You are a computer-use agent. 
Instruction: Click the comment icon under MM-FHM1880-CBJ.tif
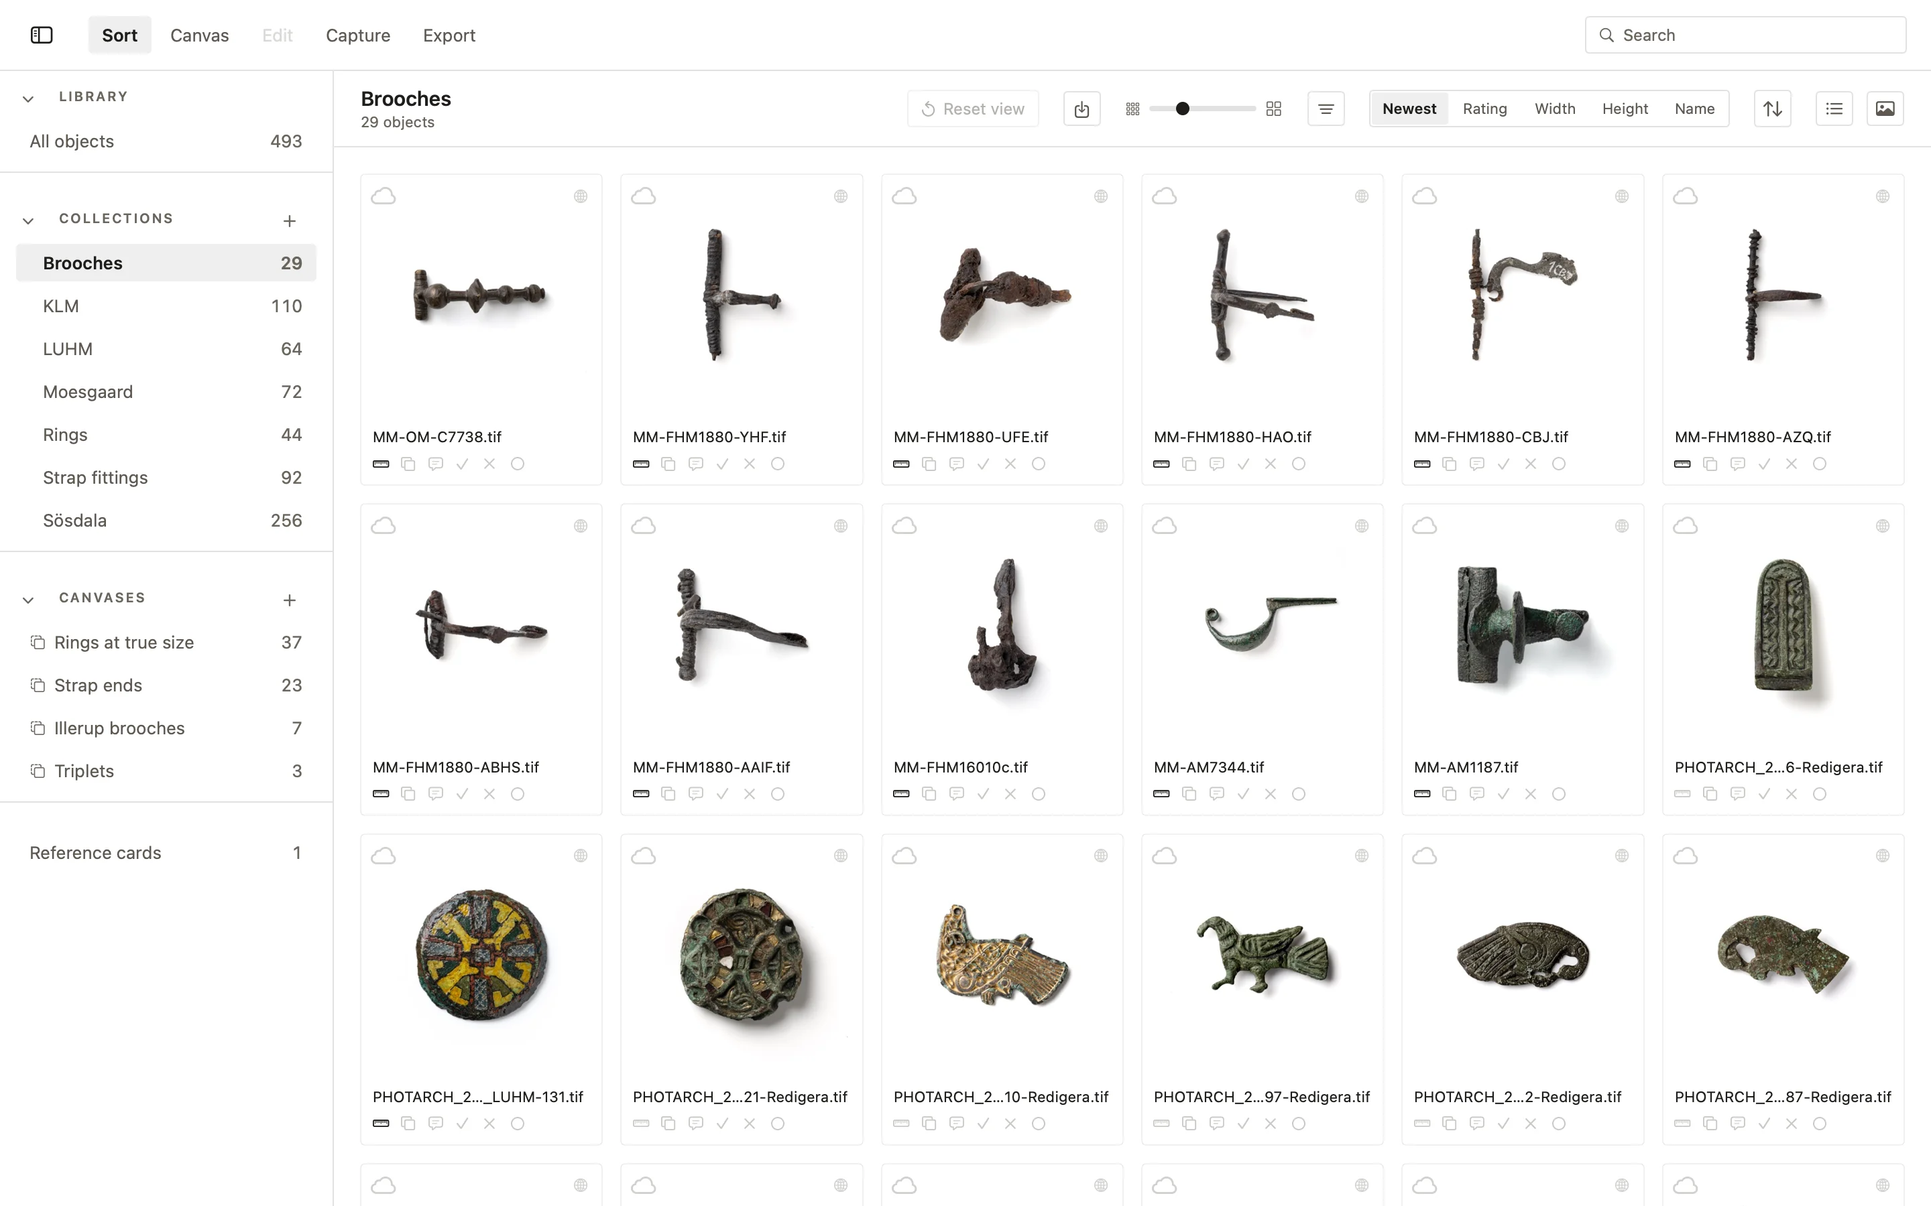coord(1477,464)
